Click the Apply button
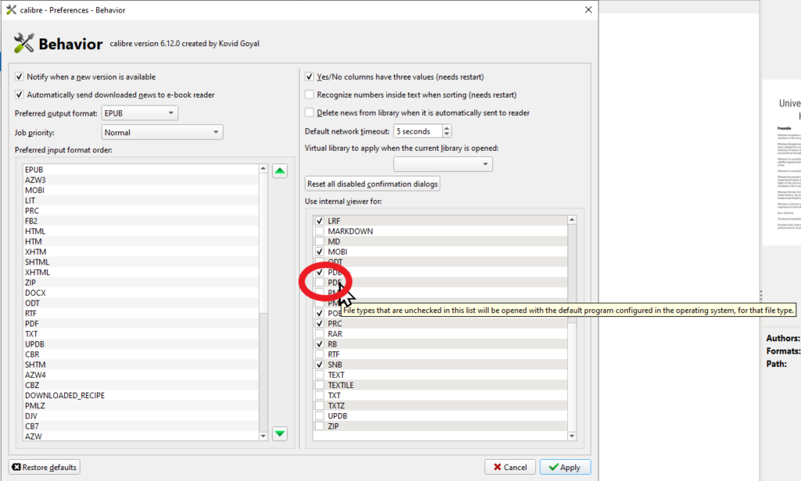Image resolution: width=801 pixels, height=481 pixels. (x=565, y=467)
